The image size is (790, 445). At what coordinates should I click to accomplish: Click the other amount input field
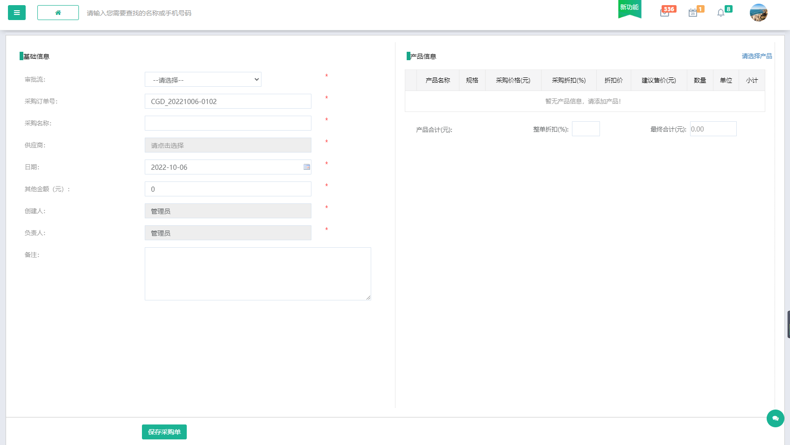coord(228,189)
